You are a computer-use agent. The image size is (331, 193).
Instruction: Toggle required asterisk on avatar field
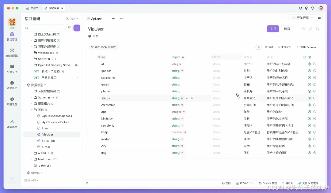182,139
